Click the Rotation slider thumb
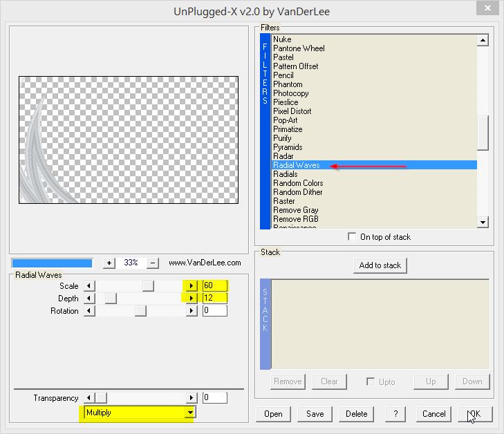 click(x=140, y=311)
